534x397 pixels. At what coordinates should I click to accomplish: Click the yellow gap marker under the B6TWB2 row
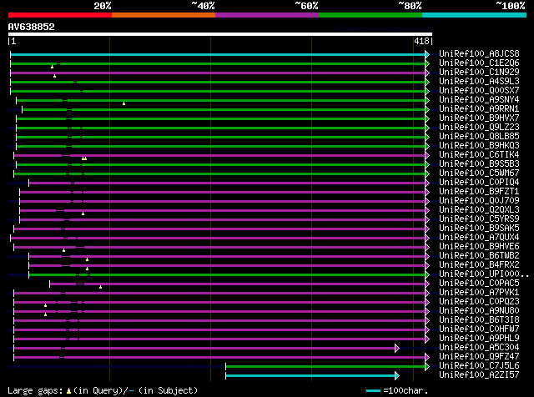point(87,259)
